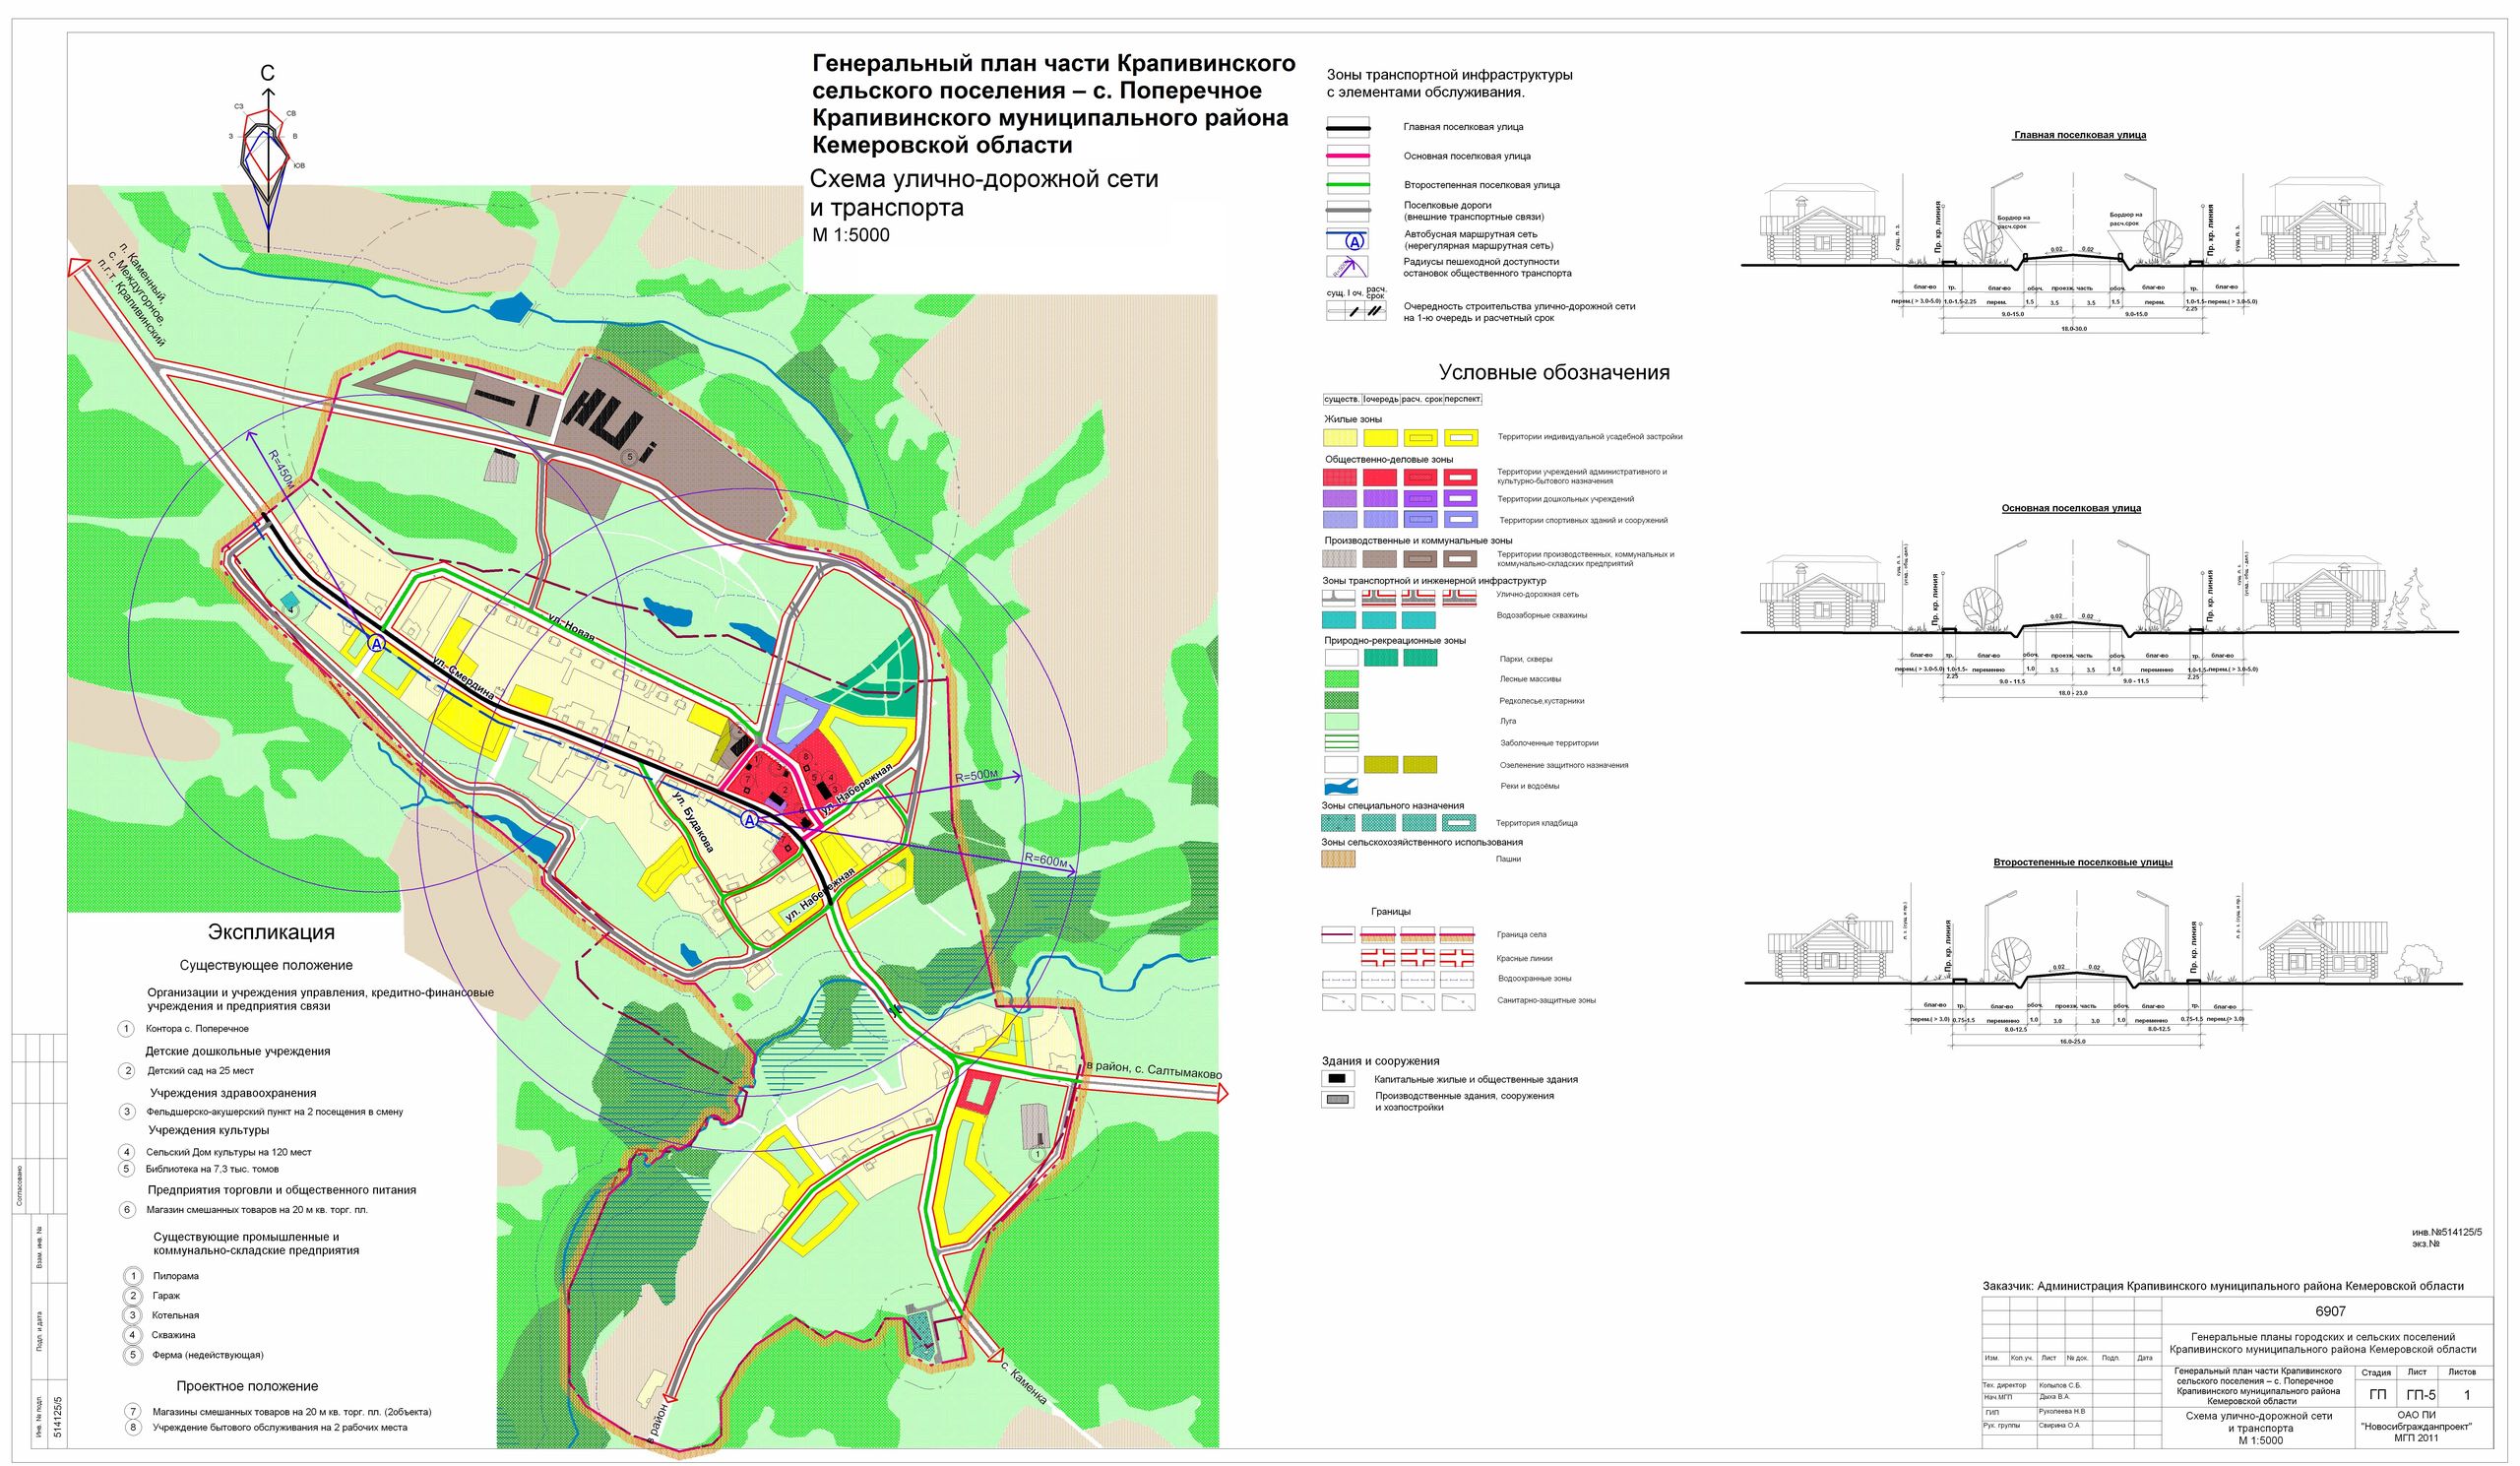Click the Территория кладбища legend label

click(x=1537, y=824)
